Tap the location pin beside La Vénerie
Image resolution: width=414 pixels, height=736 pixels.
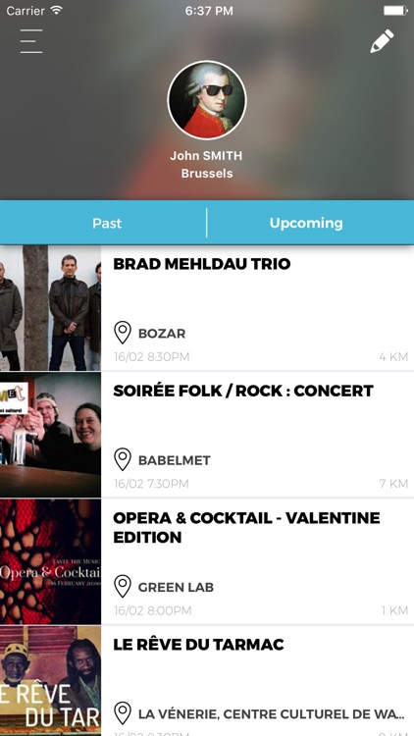tap(123, 713)
